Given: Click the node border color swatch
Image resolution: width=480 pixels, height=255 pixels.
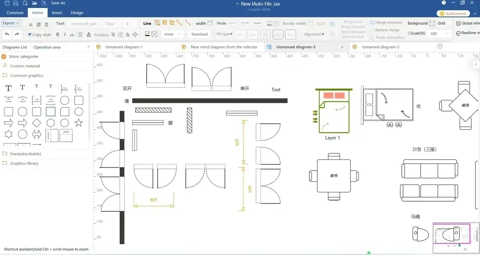Looking at the screenshot, I should [x=269, y=23].
